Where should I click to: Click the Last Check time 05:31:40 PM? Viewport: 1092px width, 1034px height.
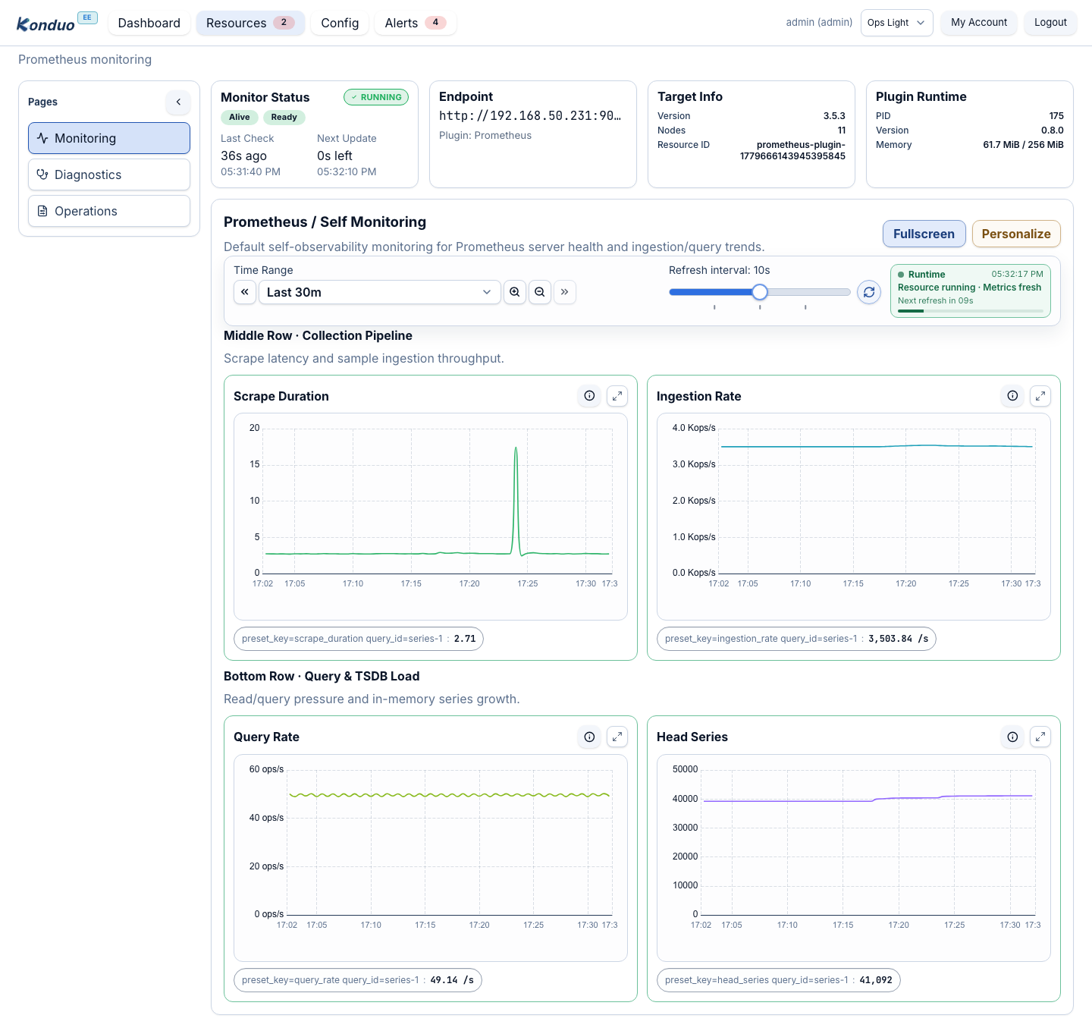[x=250, y=172]
